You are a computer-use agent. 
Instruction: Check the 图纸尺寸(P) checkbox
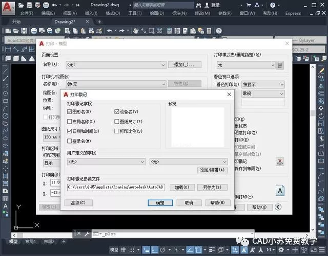(x=117, y=122)
